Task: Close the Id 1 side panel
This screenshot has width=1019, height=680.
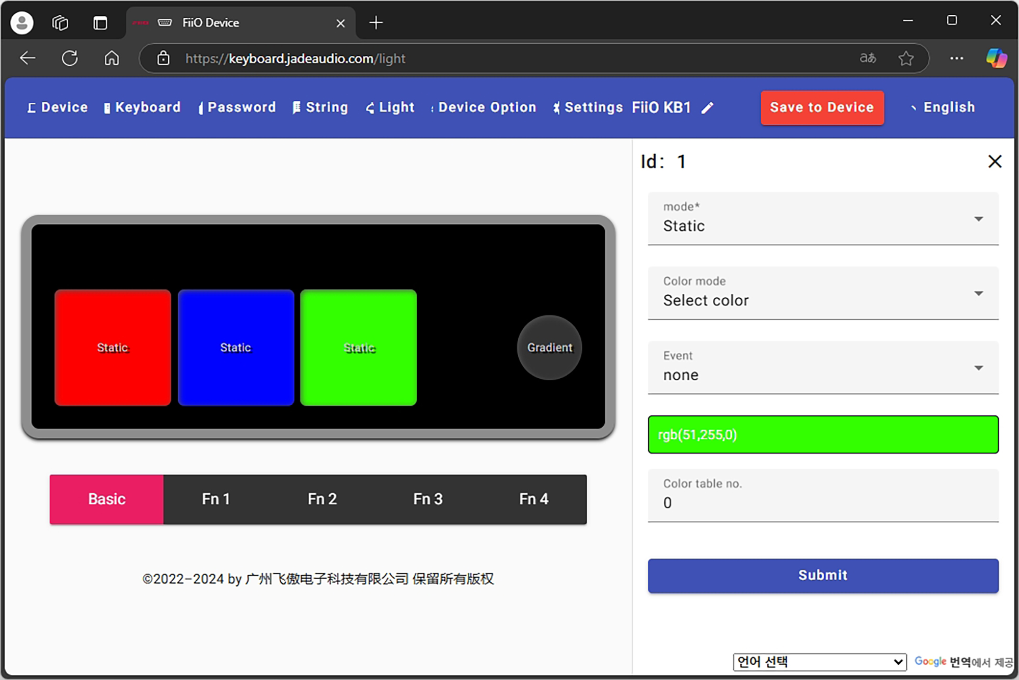Action: click(995, 162)
